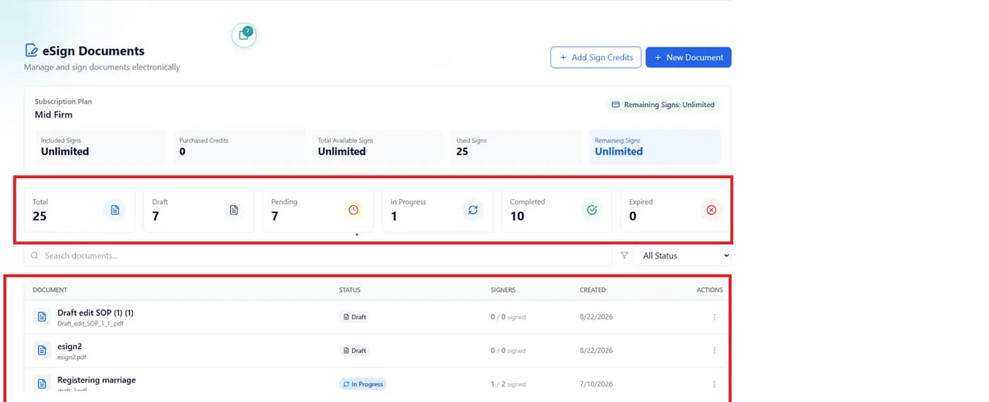
Task: Open the All Status filter dropdown
Action: coord(682,256)
